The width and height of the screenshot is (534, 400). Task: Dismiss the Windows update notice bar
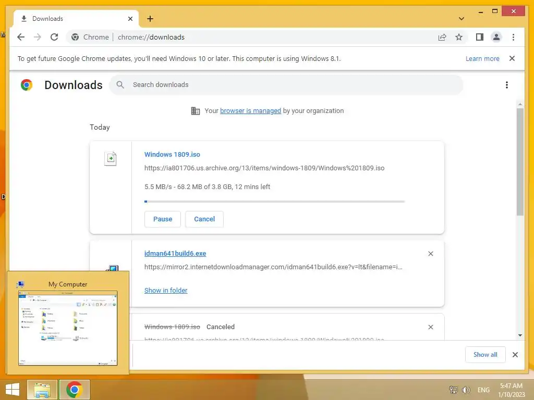pos(512,58)
